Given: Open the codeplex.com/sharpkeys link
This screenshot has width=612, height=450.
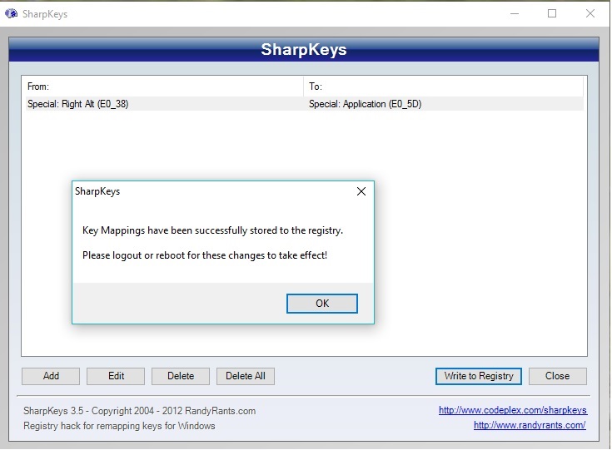Looking at the screenshot, I should pos(513,410).
